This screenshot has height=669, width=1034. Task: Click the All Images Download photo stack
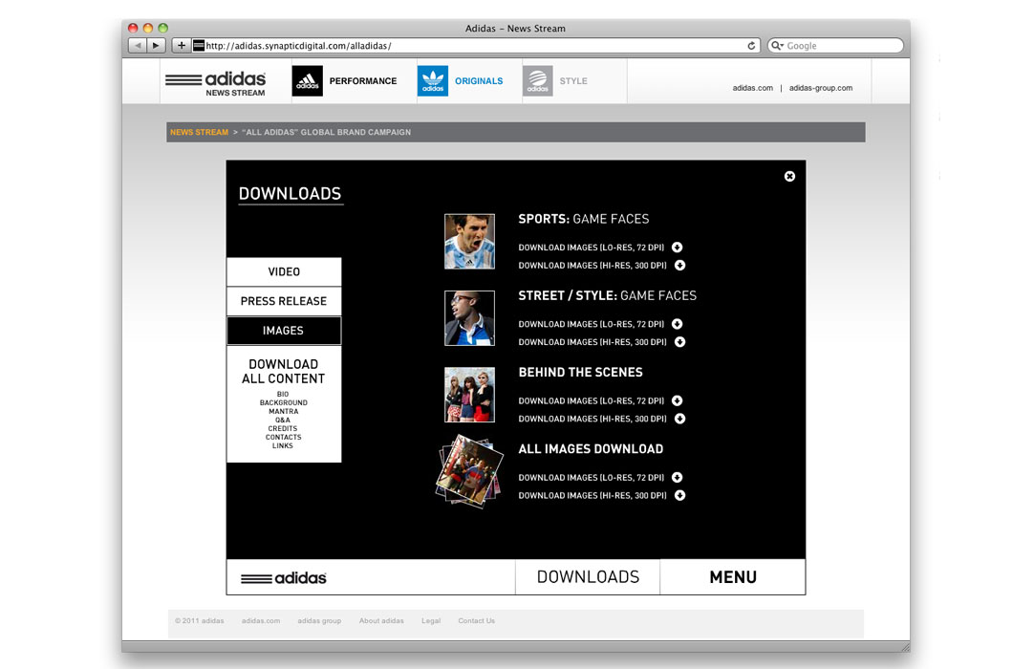coord(469,471)
